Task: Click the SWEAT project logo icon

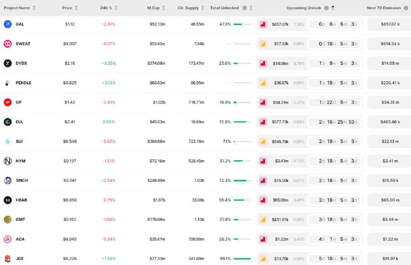Action: tap(8, 44)
